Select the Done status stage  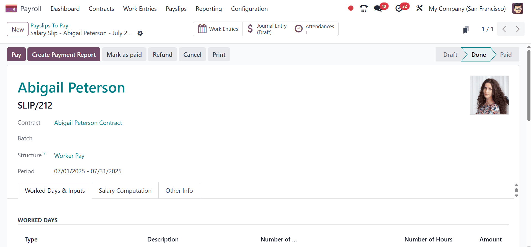click(x=479, y=55)
